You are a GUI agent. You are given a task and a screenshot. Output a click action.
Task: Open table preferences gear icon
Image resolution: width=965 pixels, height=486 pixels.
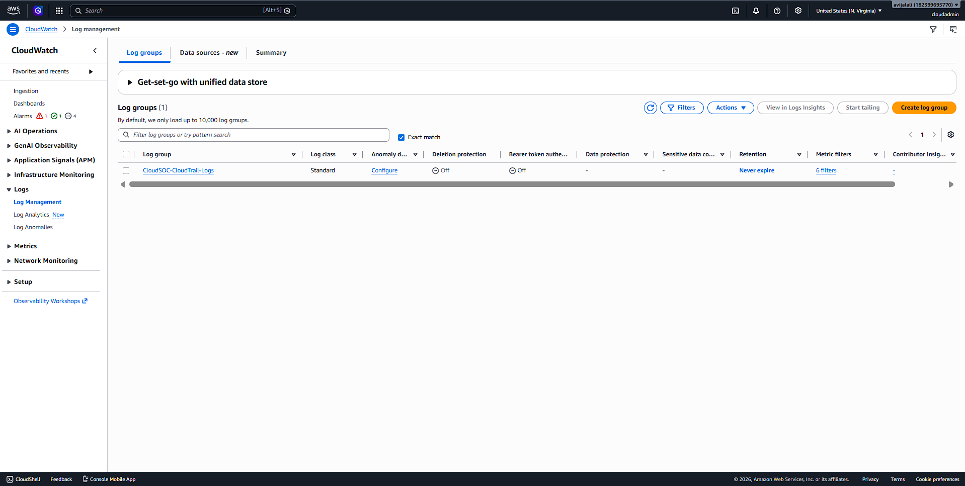point(950,135)
